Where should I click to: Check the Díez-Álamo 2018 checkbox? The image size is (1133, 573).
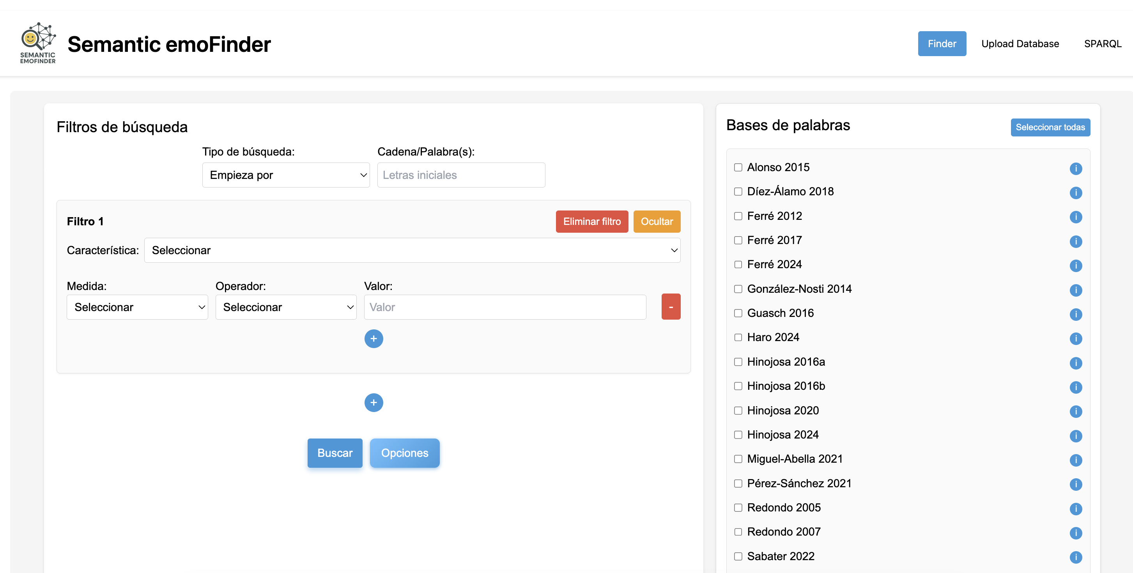[738, 192]
